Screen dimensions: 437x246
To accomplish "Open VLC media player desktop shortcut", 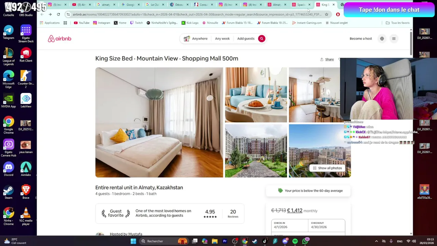I will [26, 217].
